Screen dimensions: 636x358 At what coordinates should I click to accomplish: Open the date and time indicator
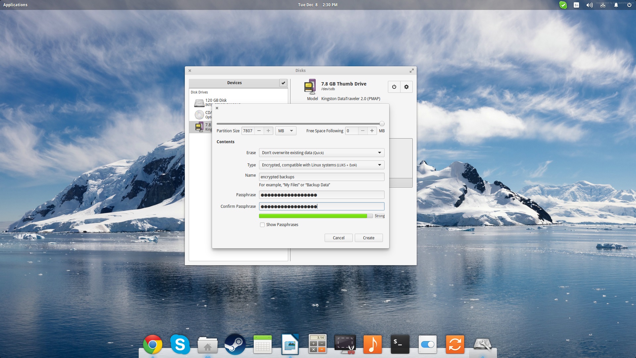click(318, 5)
